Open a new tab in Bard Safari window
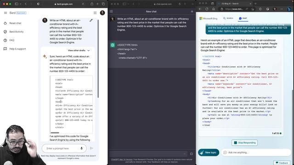This screenshot has width=294, height=165. pos(97,4)
